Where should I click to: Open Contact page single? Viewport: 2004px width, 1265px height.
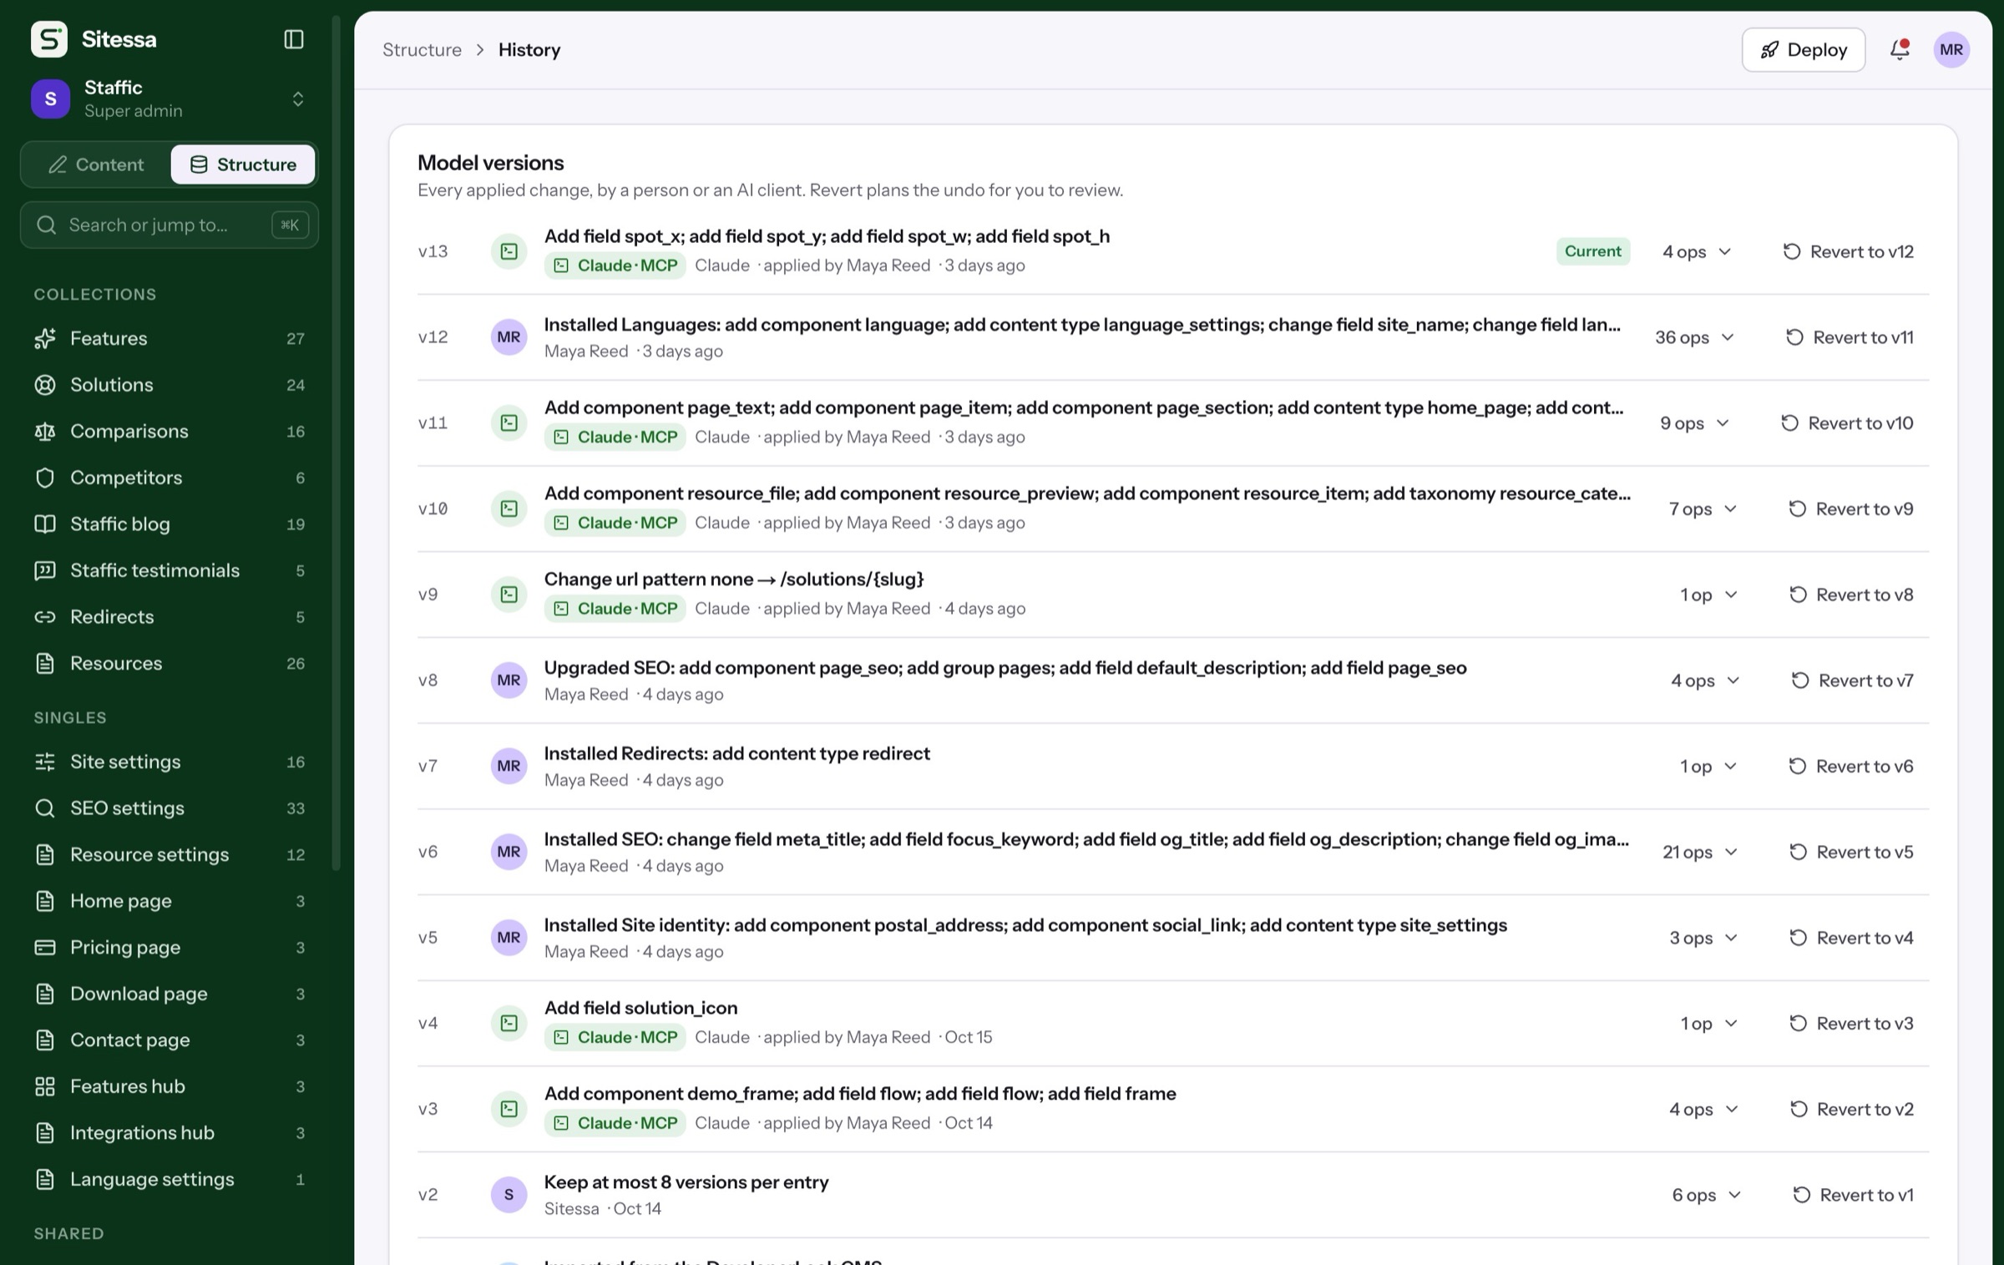[169, 1040]
